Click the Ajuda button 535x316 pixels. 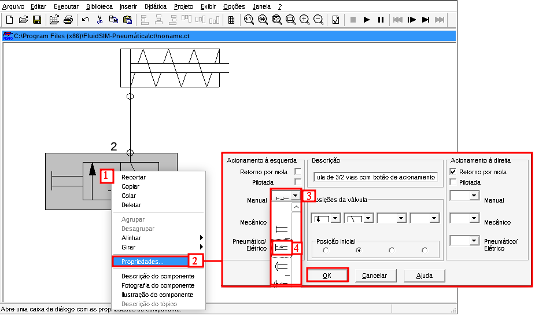(x=425, y=275)
